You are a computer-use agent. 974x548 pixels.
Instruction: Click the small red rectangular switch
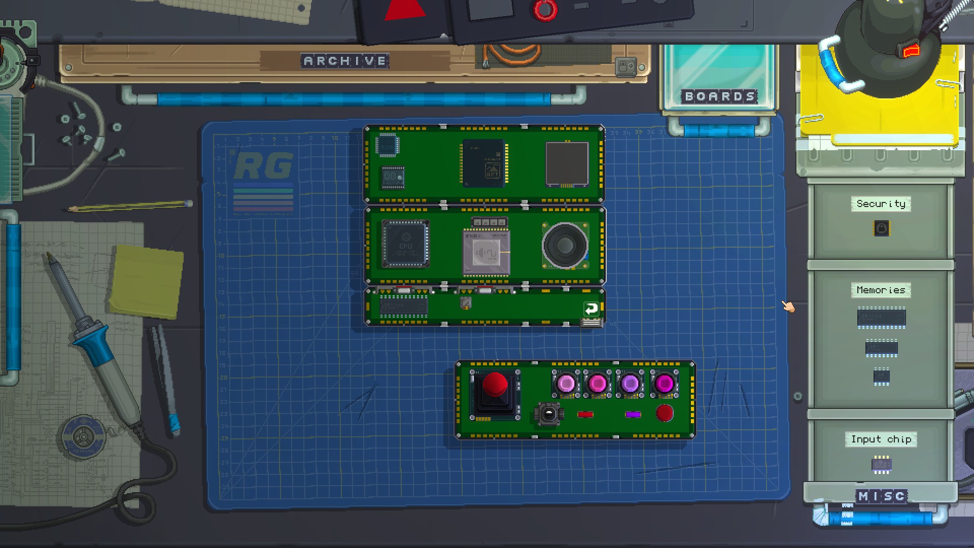585,415
